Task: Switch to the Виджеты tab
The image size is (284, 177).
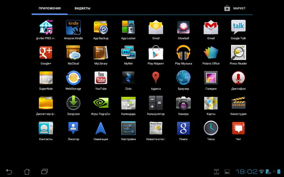Action: coord(82,8)
